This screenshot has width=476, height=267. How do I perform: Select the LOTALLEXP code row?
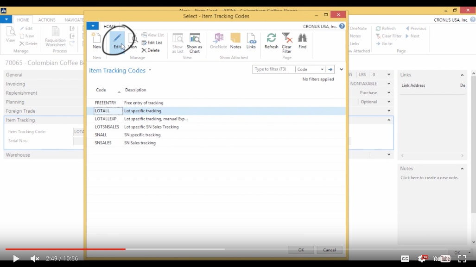tap(216, 119)
